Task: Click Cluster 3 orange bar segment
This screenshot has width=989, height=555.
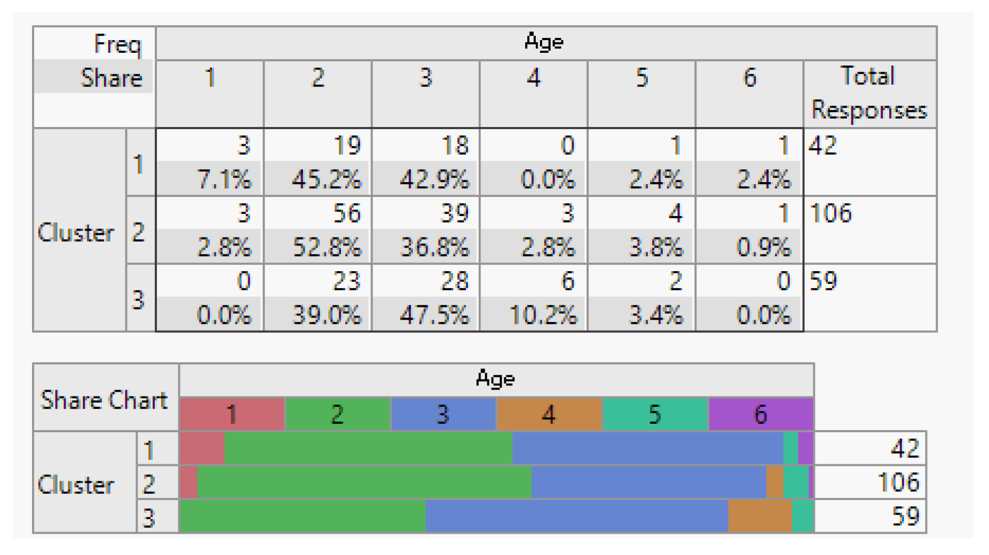Action: pos(759,517)
